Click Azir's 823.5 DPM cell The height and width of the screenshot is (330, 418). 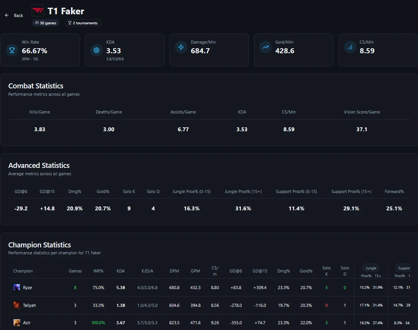pyautogui.click(x=174, y=323)
